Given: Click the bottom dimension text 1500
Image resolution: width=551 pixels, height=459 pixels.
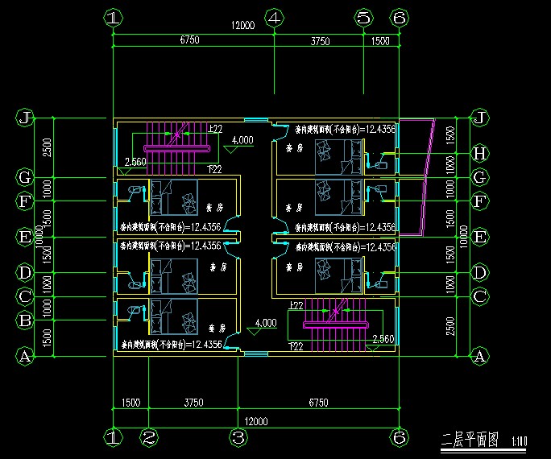Looking at the screenshot, I should pyautogui.click(x=130, y=403).
